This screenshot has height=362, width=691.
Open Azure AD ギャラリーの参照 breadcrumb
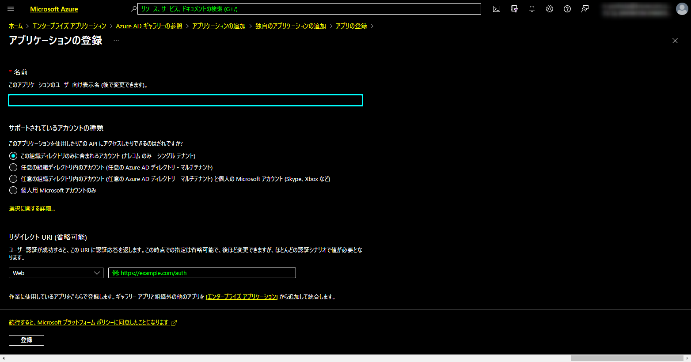point(149,26)
